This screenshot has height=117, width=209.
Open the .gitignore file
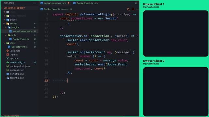point(15,51)
